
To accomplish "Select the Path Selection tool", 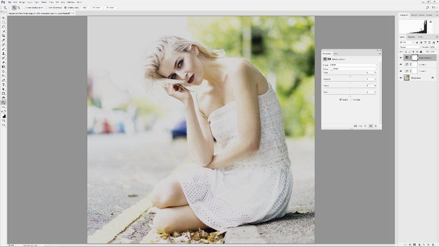I will click(x=3, y=89).
